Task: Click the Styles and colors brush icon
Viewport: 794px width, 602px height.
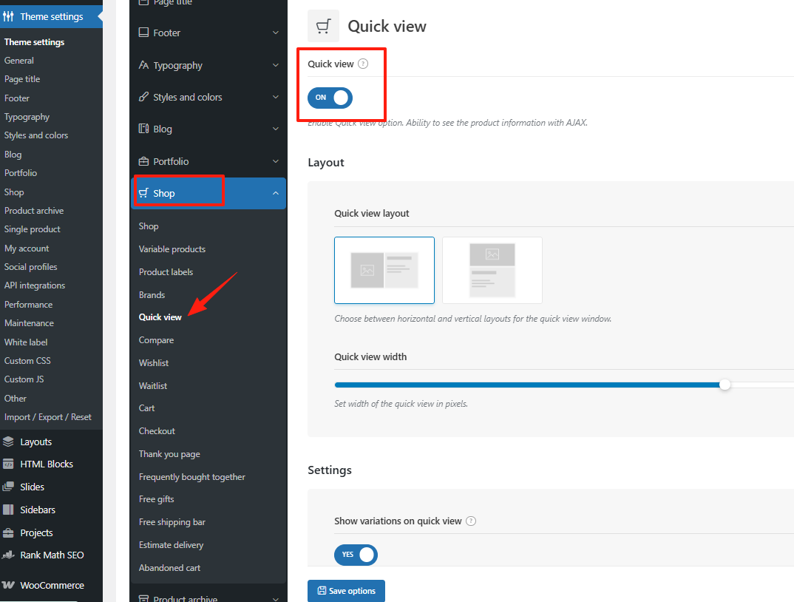Action: point(144,97)
